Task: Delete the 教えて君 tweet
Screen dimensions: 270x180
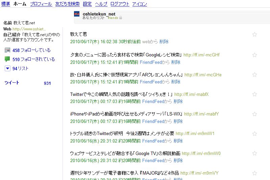Action: pyautogui.click(x=164, y=42)
